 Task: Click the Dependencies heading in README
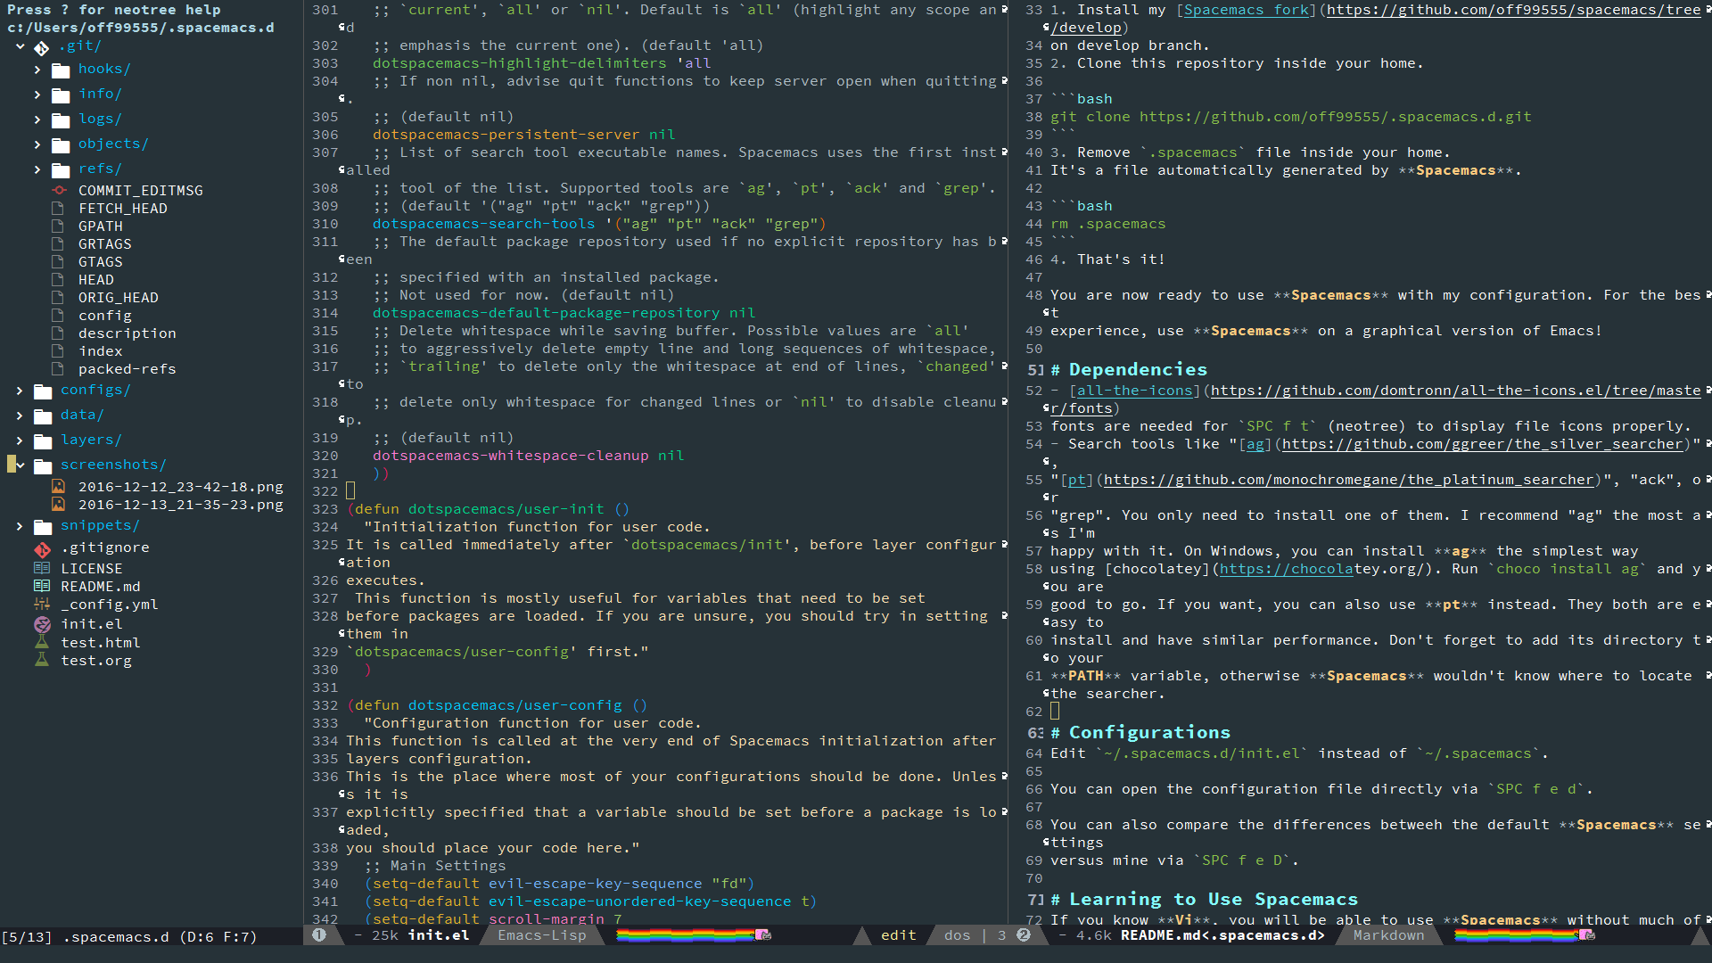1138,369
